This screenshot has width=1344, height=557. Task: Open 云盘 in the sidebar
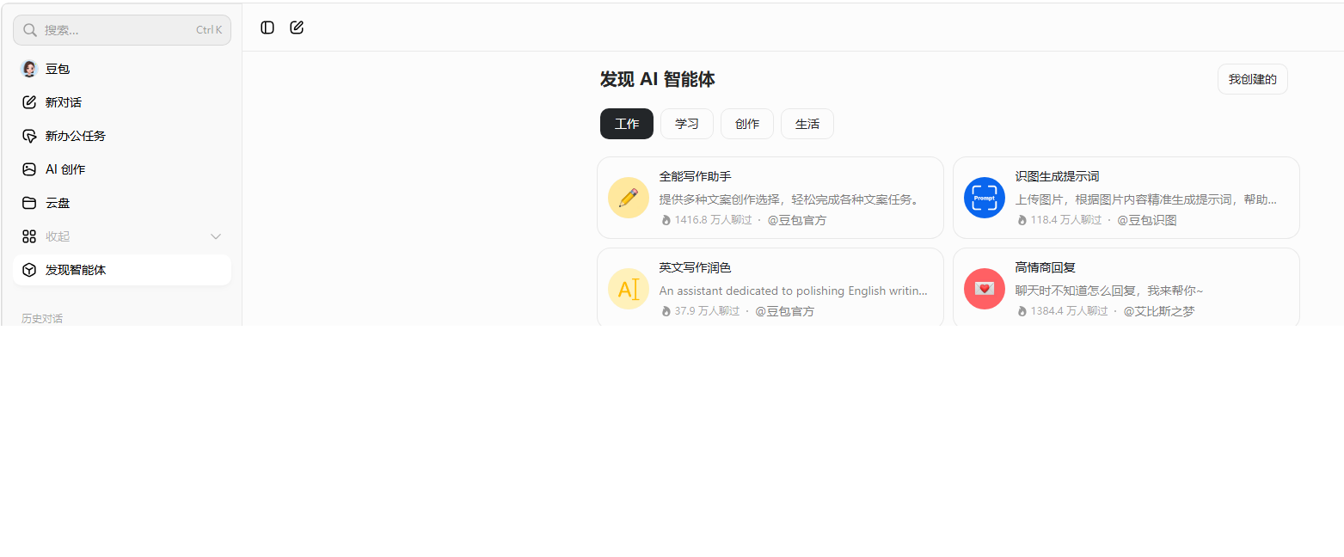[122, 203]
